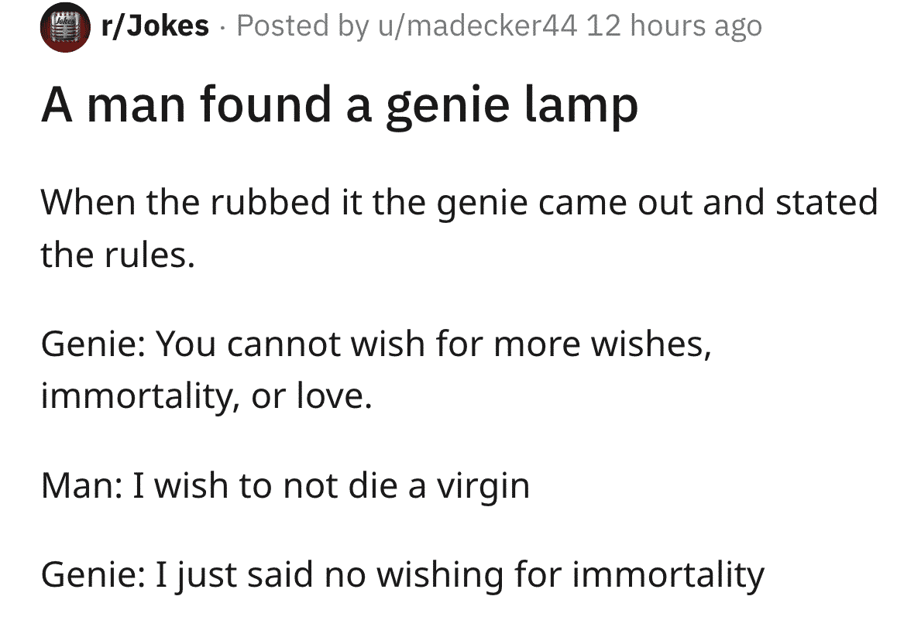The width and height of the screenshot is (897, 627).
Task: Open the r/Jokes subreddit avatar icon
Action: click(64, 27)
